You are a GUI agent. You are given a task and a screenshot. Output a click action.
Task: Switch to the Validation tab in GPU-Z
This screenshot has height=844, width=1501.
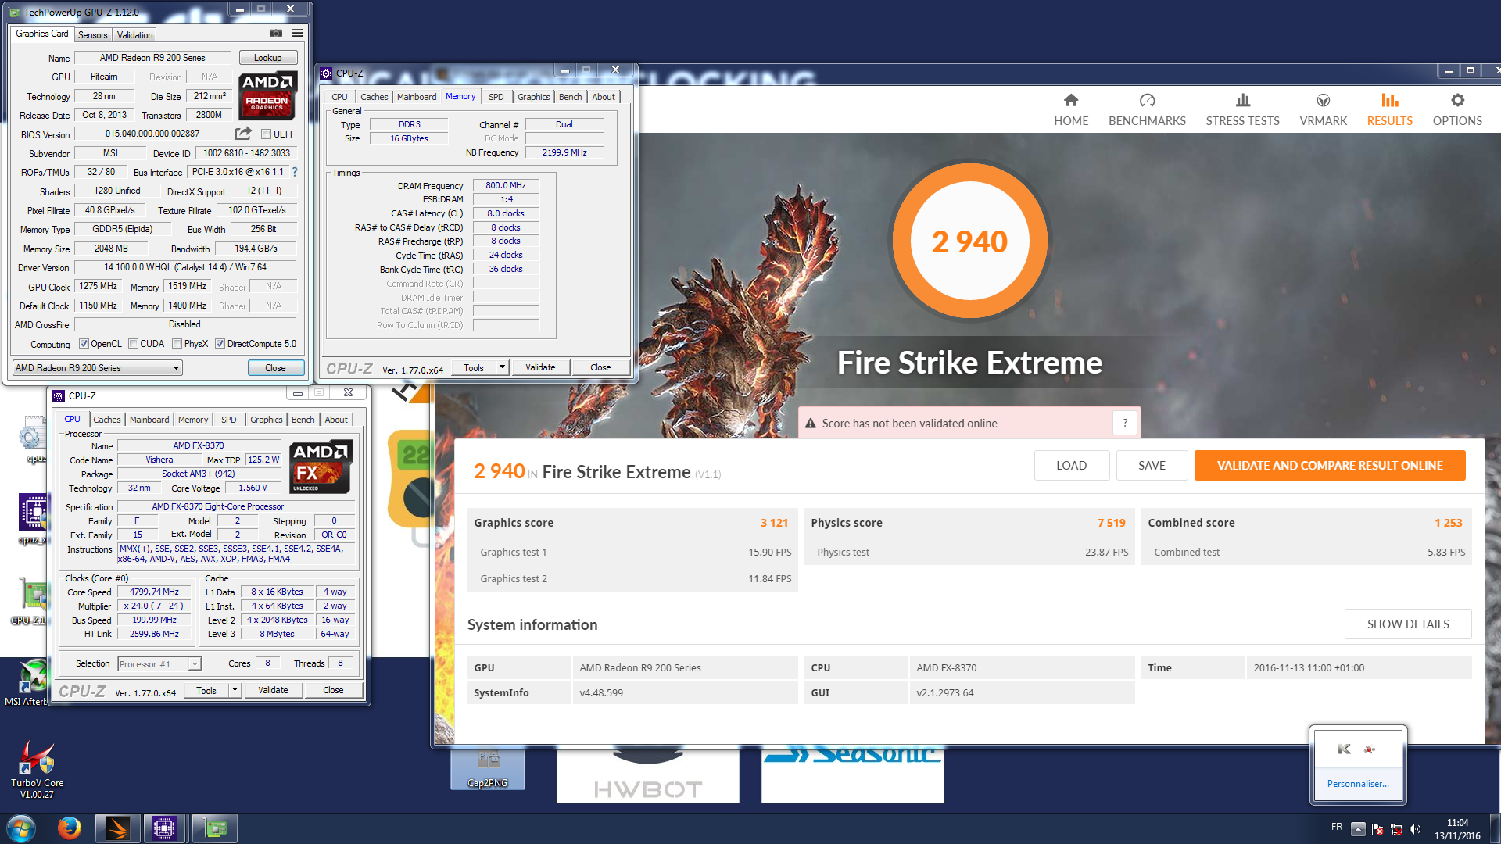click(134, 34)
